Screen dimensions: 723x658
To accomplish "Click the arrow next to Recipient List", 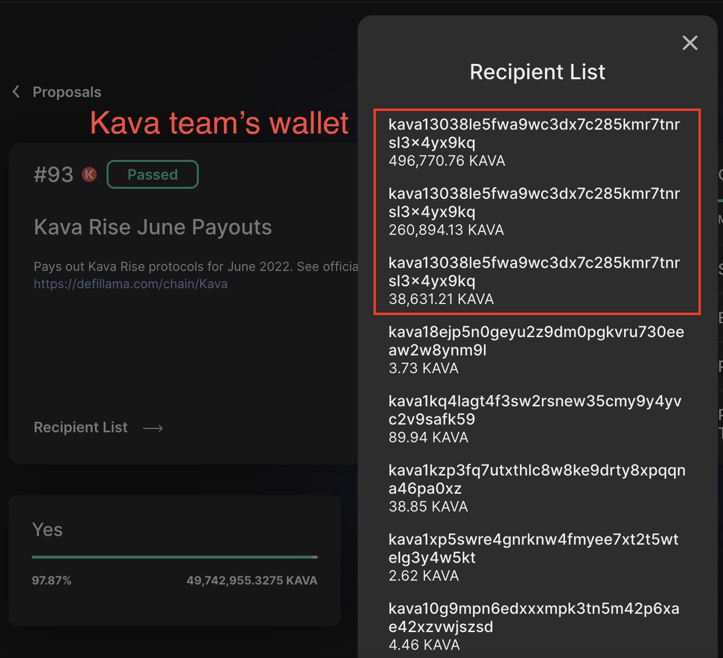I will [153, 428].
